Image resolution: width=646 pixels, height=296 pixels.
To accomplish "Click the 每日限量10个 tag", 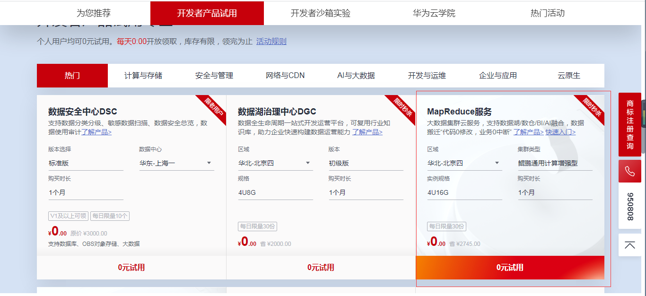I will pos(110,216).
